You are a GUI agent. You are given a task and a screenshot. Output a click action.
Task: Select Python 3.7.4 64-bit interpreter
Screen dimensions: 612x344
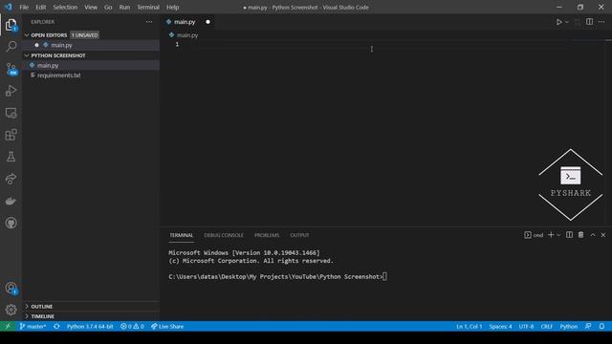pos(90,327)
